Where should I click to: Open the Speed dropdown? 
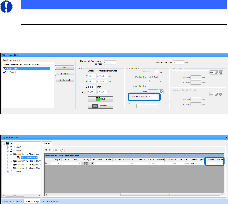pos(157,106)
